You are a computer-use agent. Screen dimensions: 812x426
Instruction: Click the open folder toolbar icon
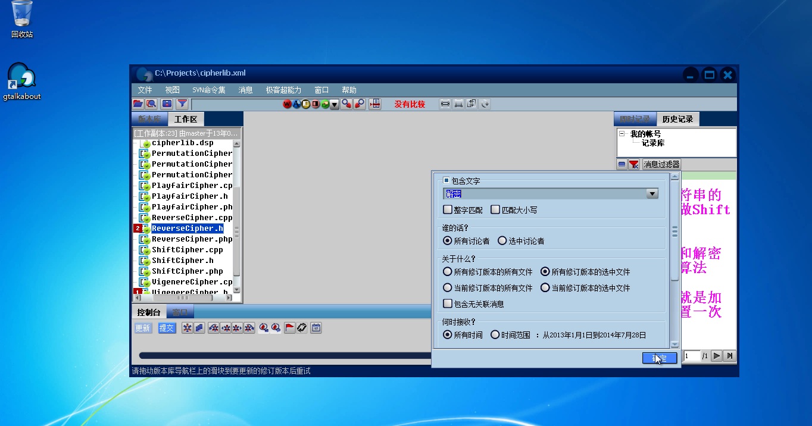tap(138, 104)
